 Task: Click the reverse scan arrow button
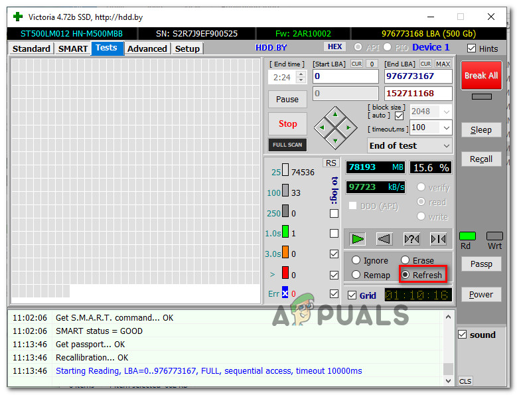click(384, 238)
